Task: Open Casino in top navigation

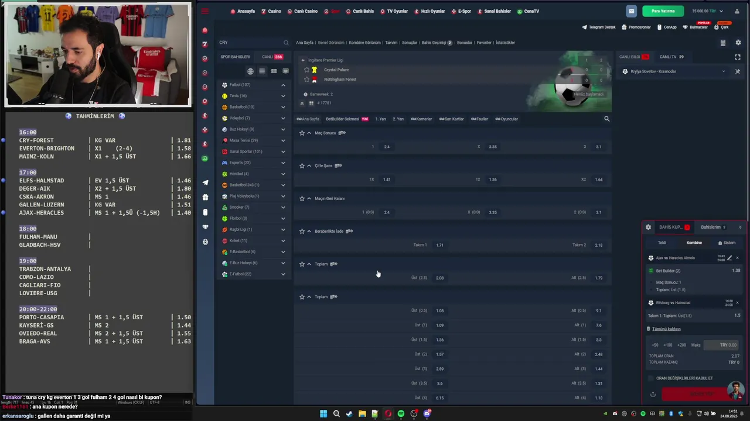Action: click(271, 11)
